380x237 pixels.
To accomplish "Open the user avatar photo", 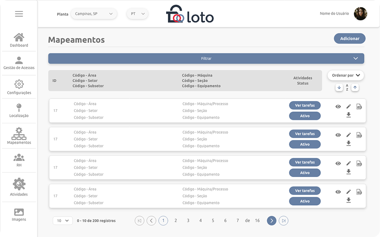I will 361,14.
